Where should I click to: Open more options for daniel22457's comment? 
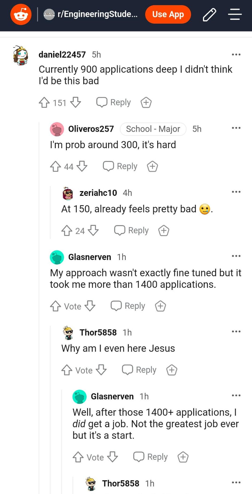click(x=236, y=55)
